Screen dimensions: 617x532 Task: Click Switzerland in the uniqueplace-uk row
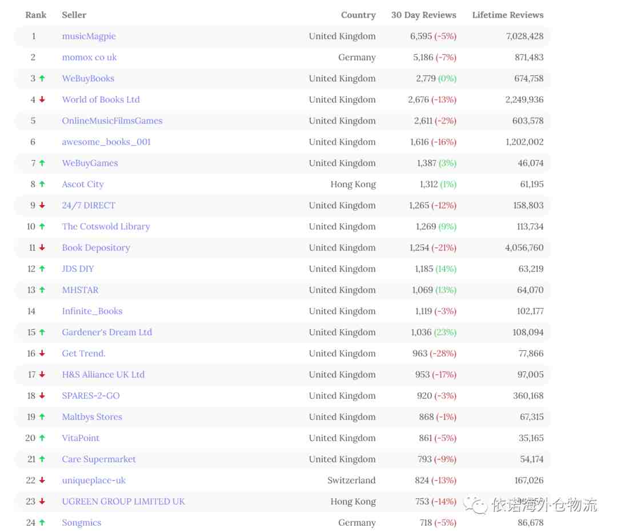351,481
